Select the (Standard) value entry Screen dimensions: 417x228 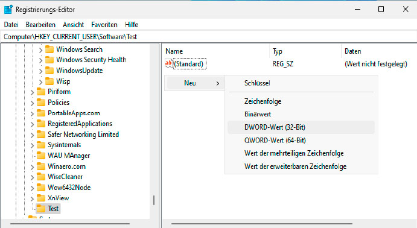coord(189,64)
